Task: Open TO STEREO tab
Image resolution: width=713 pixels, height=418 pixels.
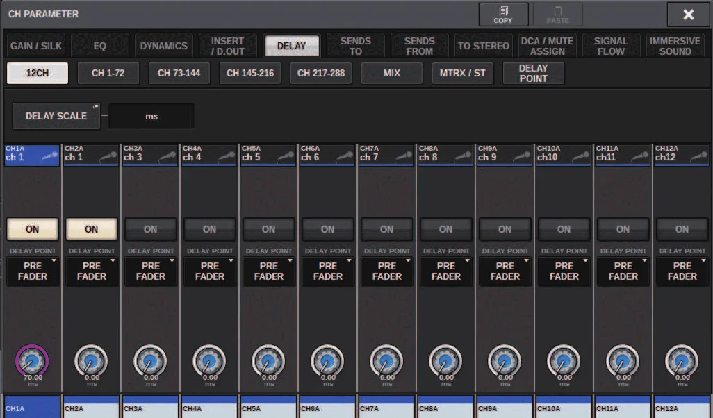Action: point(484,46)
